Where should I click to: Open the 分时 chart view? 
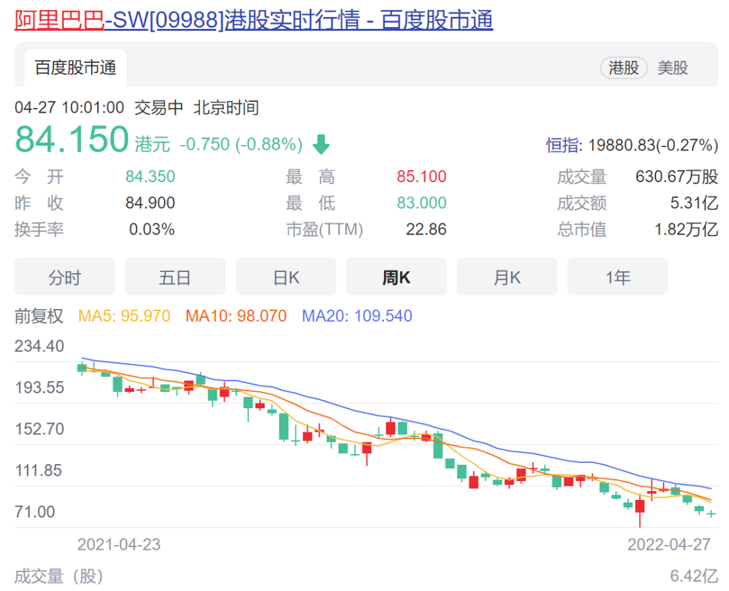(64, 276)
